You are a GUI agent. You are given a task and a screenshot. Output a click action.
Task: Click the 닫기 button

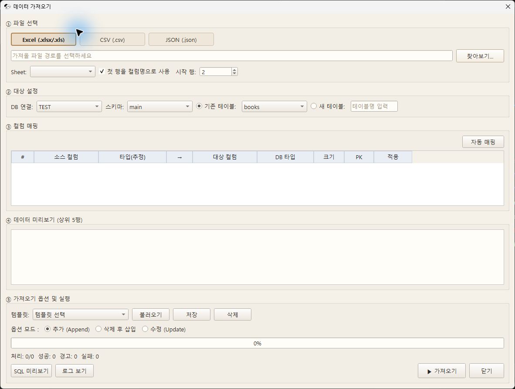point(486,371)
